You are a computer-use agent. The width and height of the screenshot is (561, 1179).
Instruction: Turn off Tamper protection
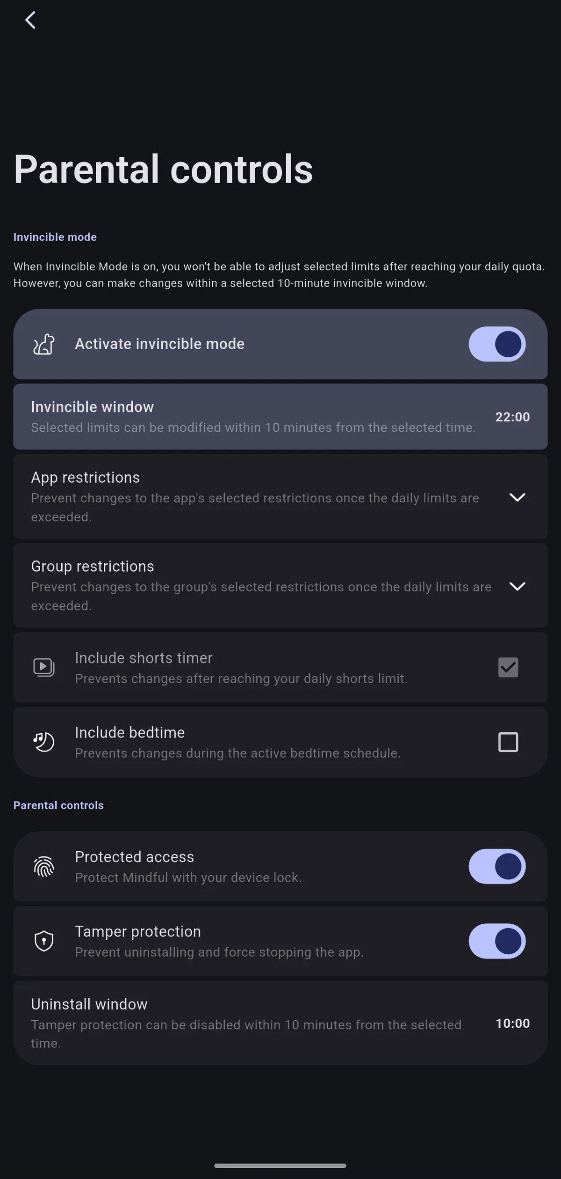pos(497,941)
